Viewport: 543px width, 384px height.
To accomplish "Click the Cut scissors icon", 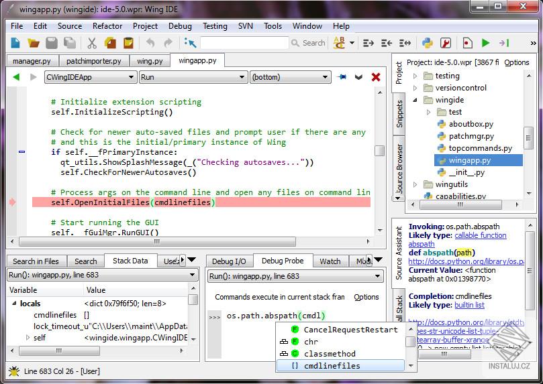I will (92, 43).
